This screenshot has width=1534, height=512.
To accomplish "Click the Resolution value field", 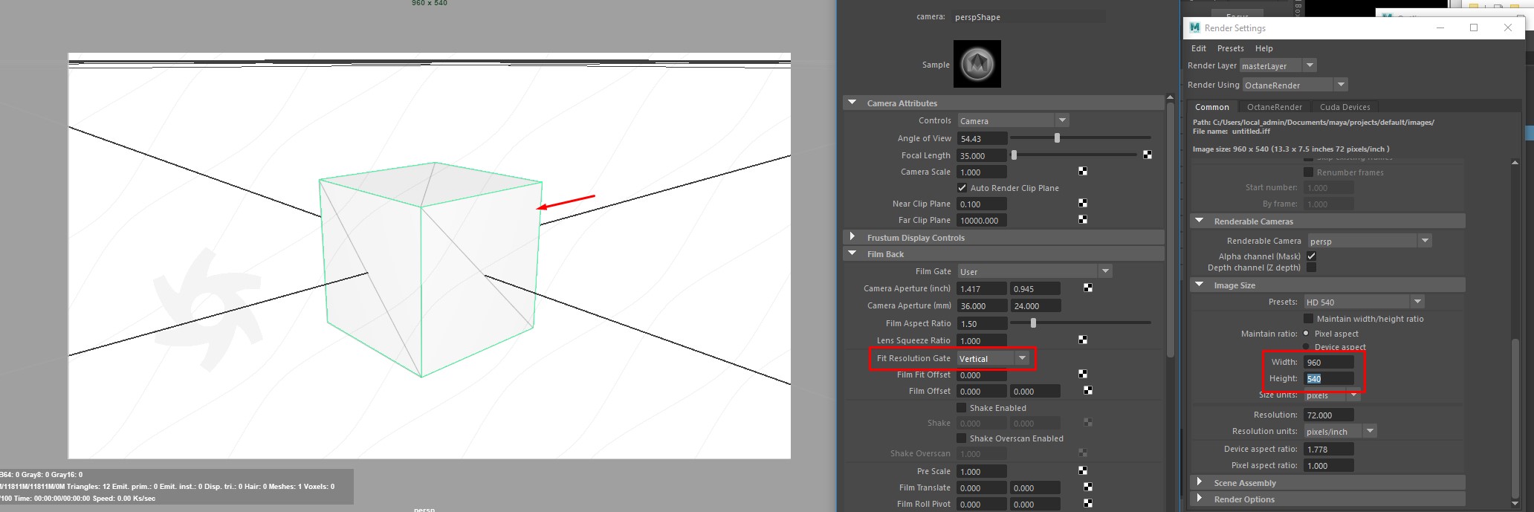I will click(1329, 415).
